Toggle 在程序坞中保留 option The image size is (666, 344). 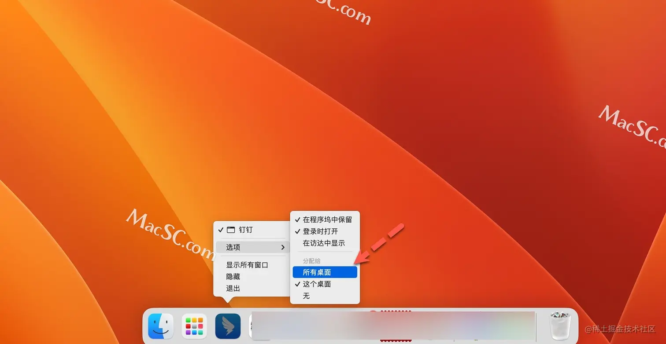coord(325,219)
